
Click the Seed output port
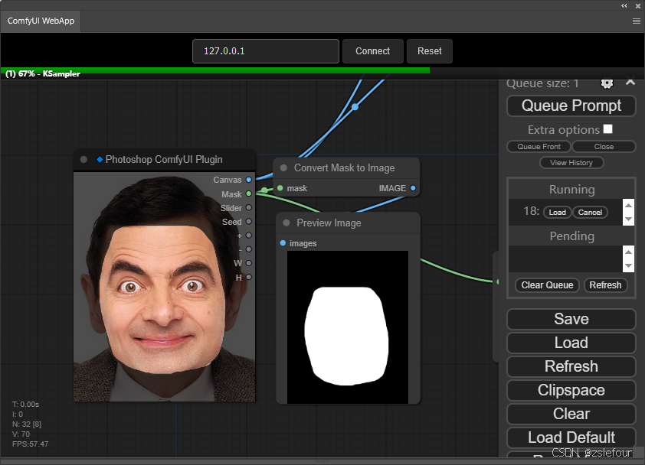coord(249,222)
